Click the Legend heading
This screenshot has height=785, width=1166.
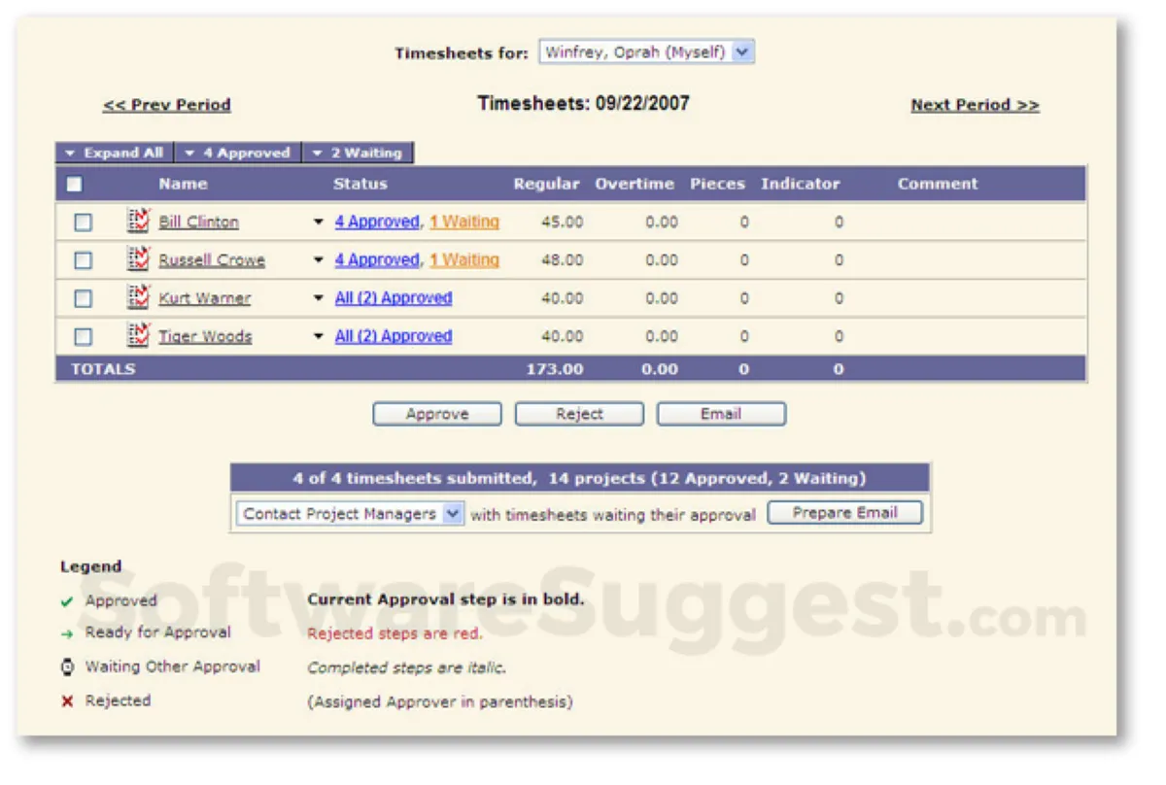(91, 566)
